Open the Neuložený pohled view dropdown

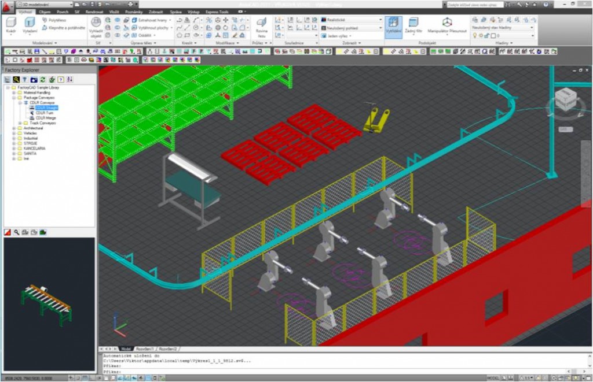(380, 28)
